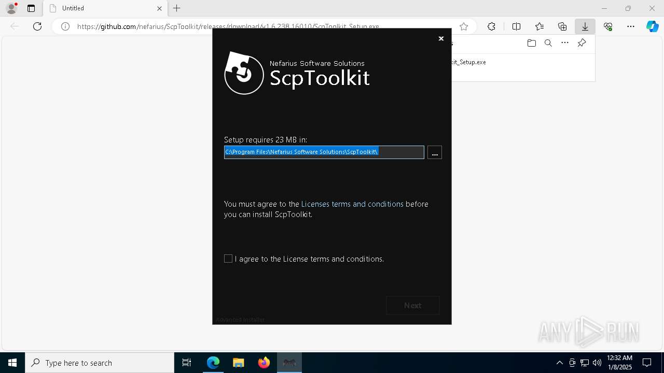The width and height of the screenshot is (664, 373).
Task: Open Edge Settings and more menu
Action: (x=631, y=26)
